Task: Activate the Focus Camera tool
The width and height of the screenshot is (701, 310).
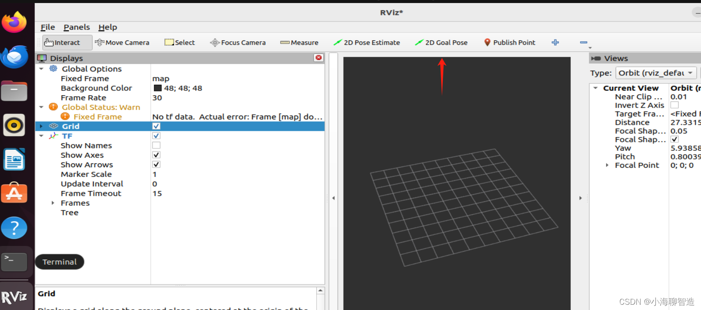Action: (238, 43)
